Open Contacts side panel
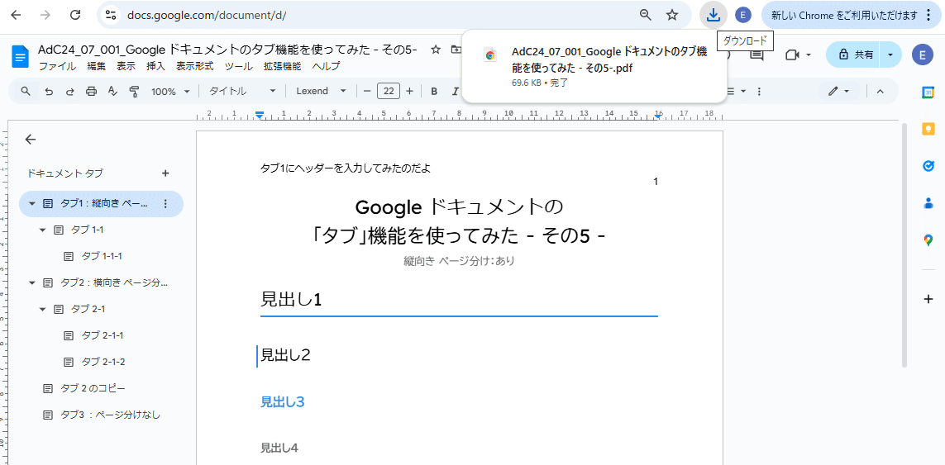The height and width of the screenshot is (465, 945). point(928,203)
